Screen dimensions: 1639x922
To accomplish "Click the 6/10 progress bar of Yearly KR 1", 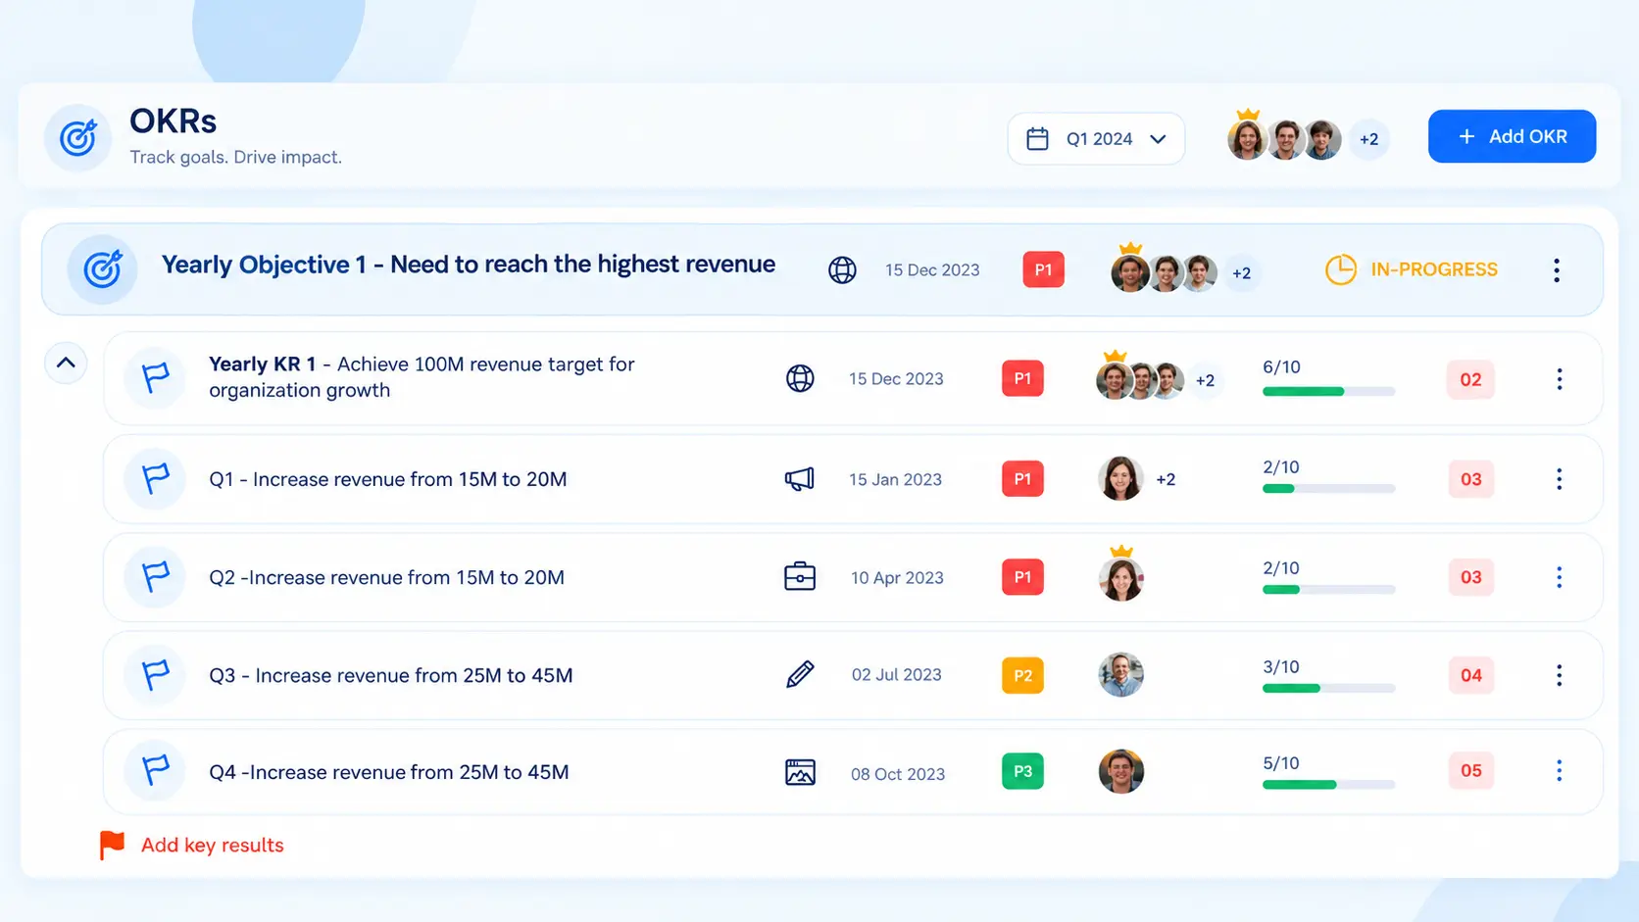I will 1328,391.
